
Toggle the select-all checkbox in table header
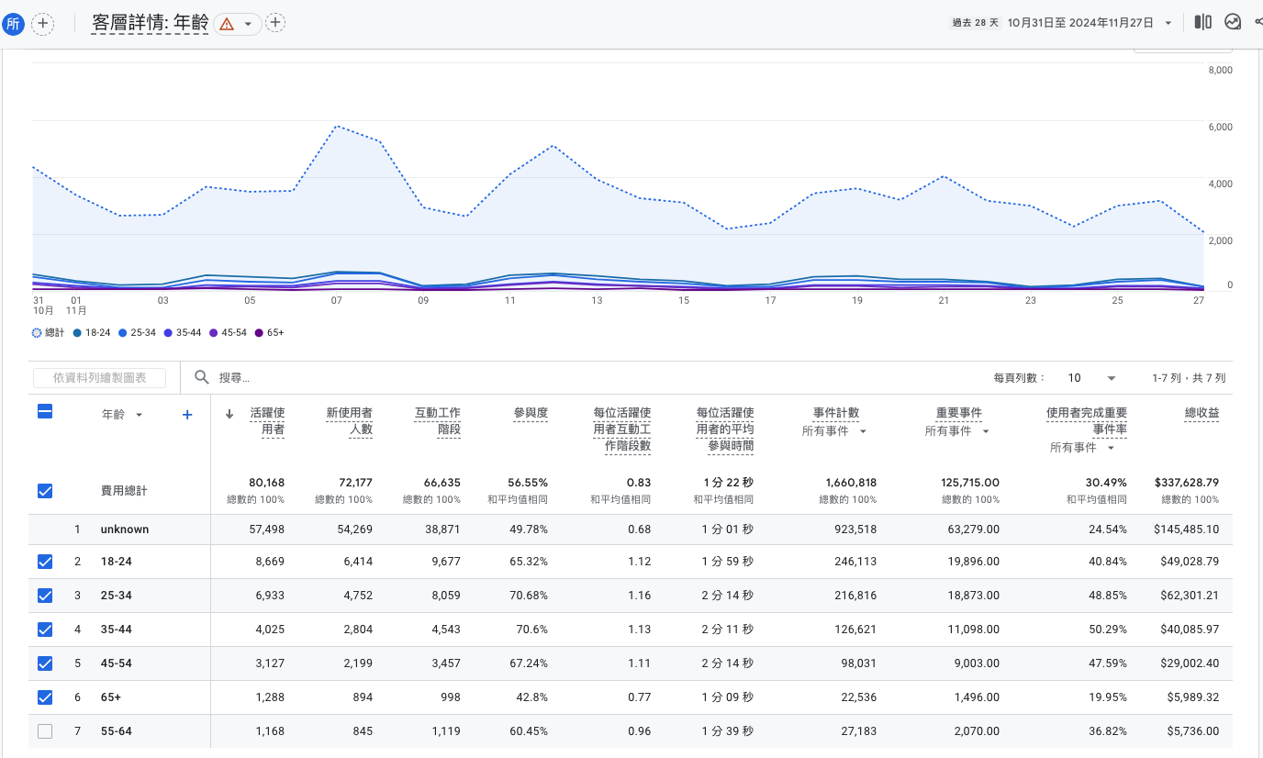click(x=45, y=412)
